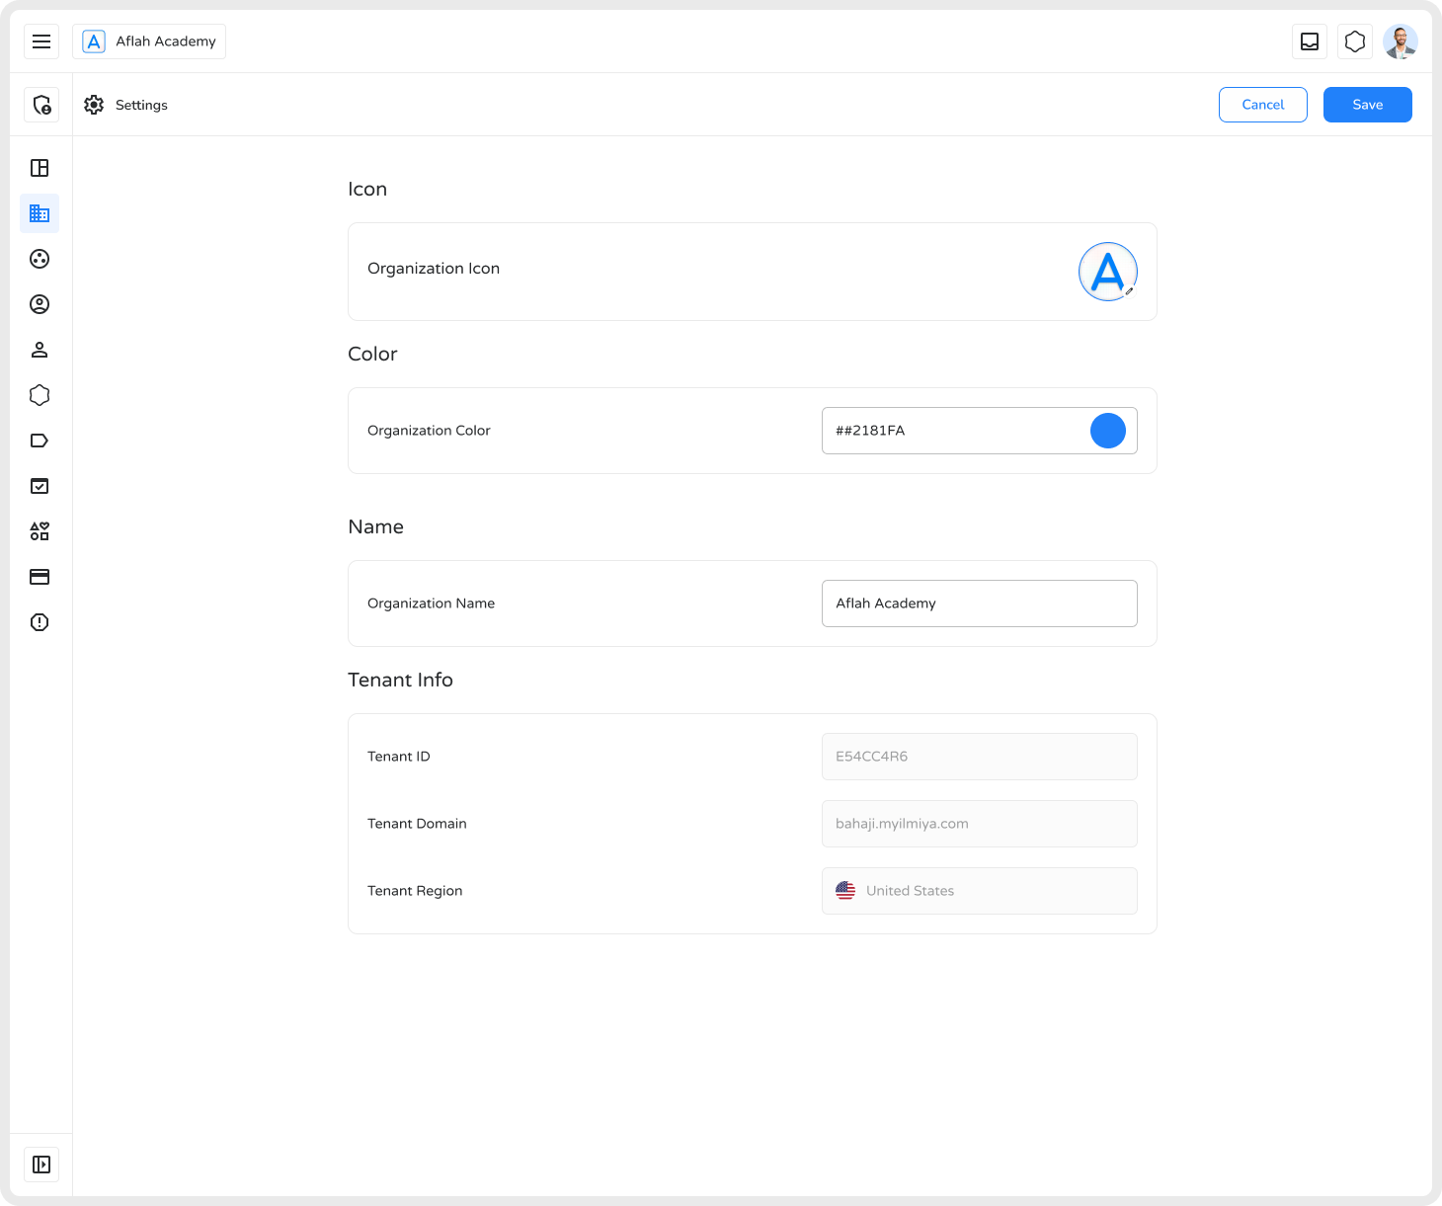Open the alert exclamation icon in sidebar
1442x1206 pixels.
click(x=40, y=622)
